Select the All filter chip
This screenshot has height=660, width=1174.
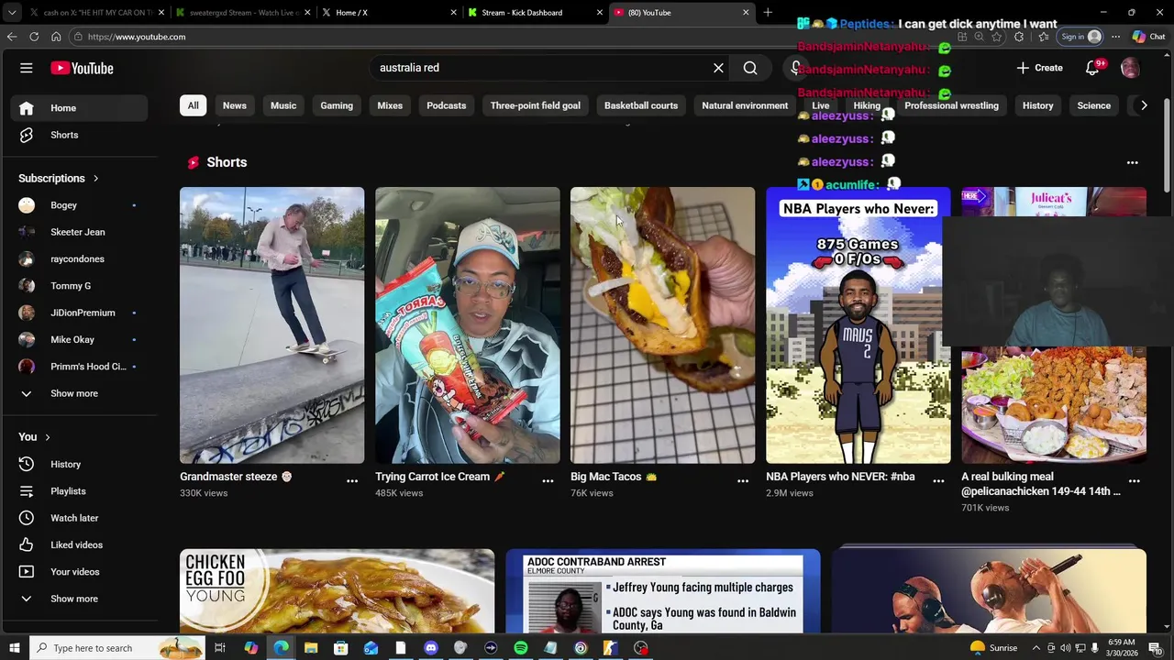(x=193, y=105)
